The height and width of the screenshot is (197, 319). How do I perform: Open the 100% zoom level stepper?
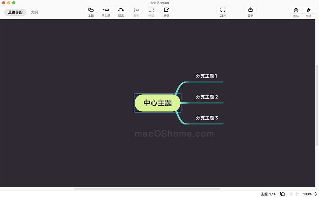pyautogui.click(x=315, y=194)
